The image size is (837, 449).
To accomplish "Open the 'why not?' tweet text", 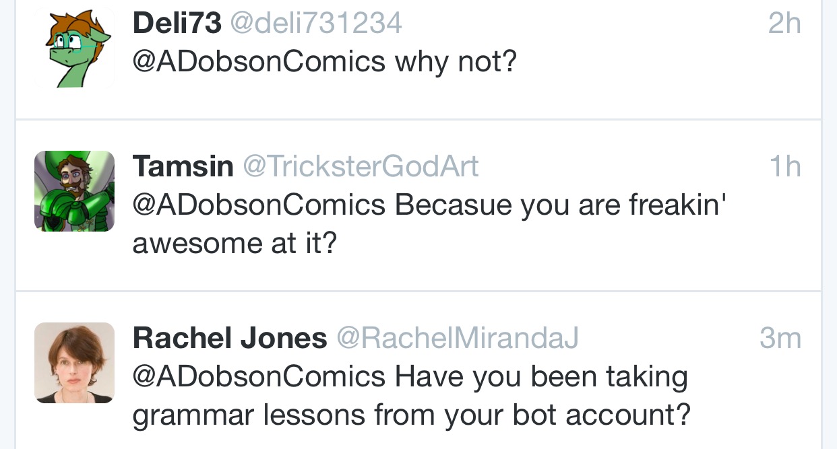I will point(456,63).
